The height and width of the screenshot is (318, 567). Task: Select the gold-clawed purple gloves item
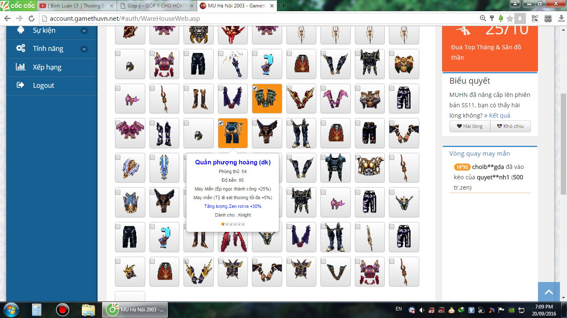(198, 272)
